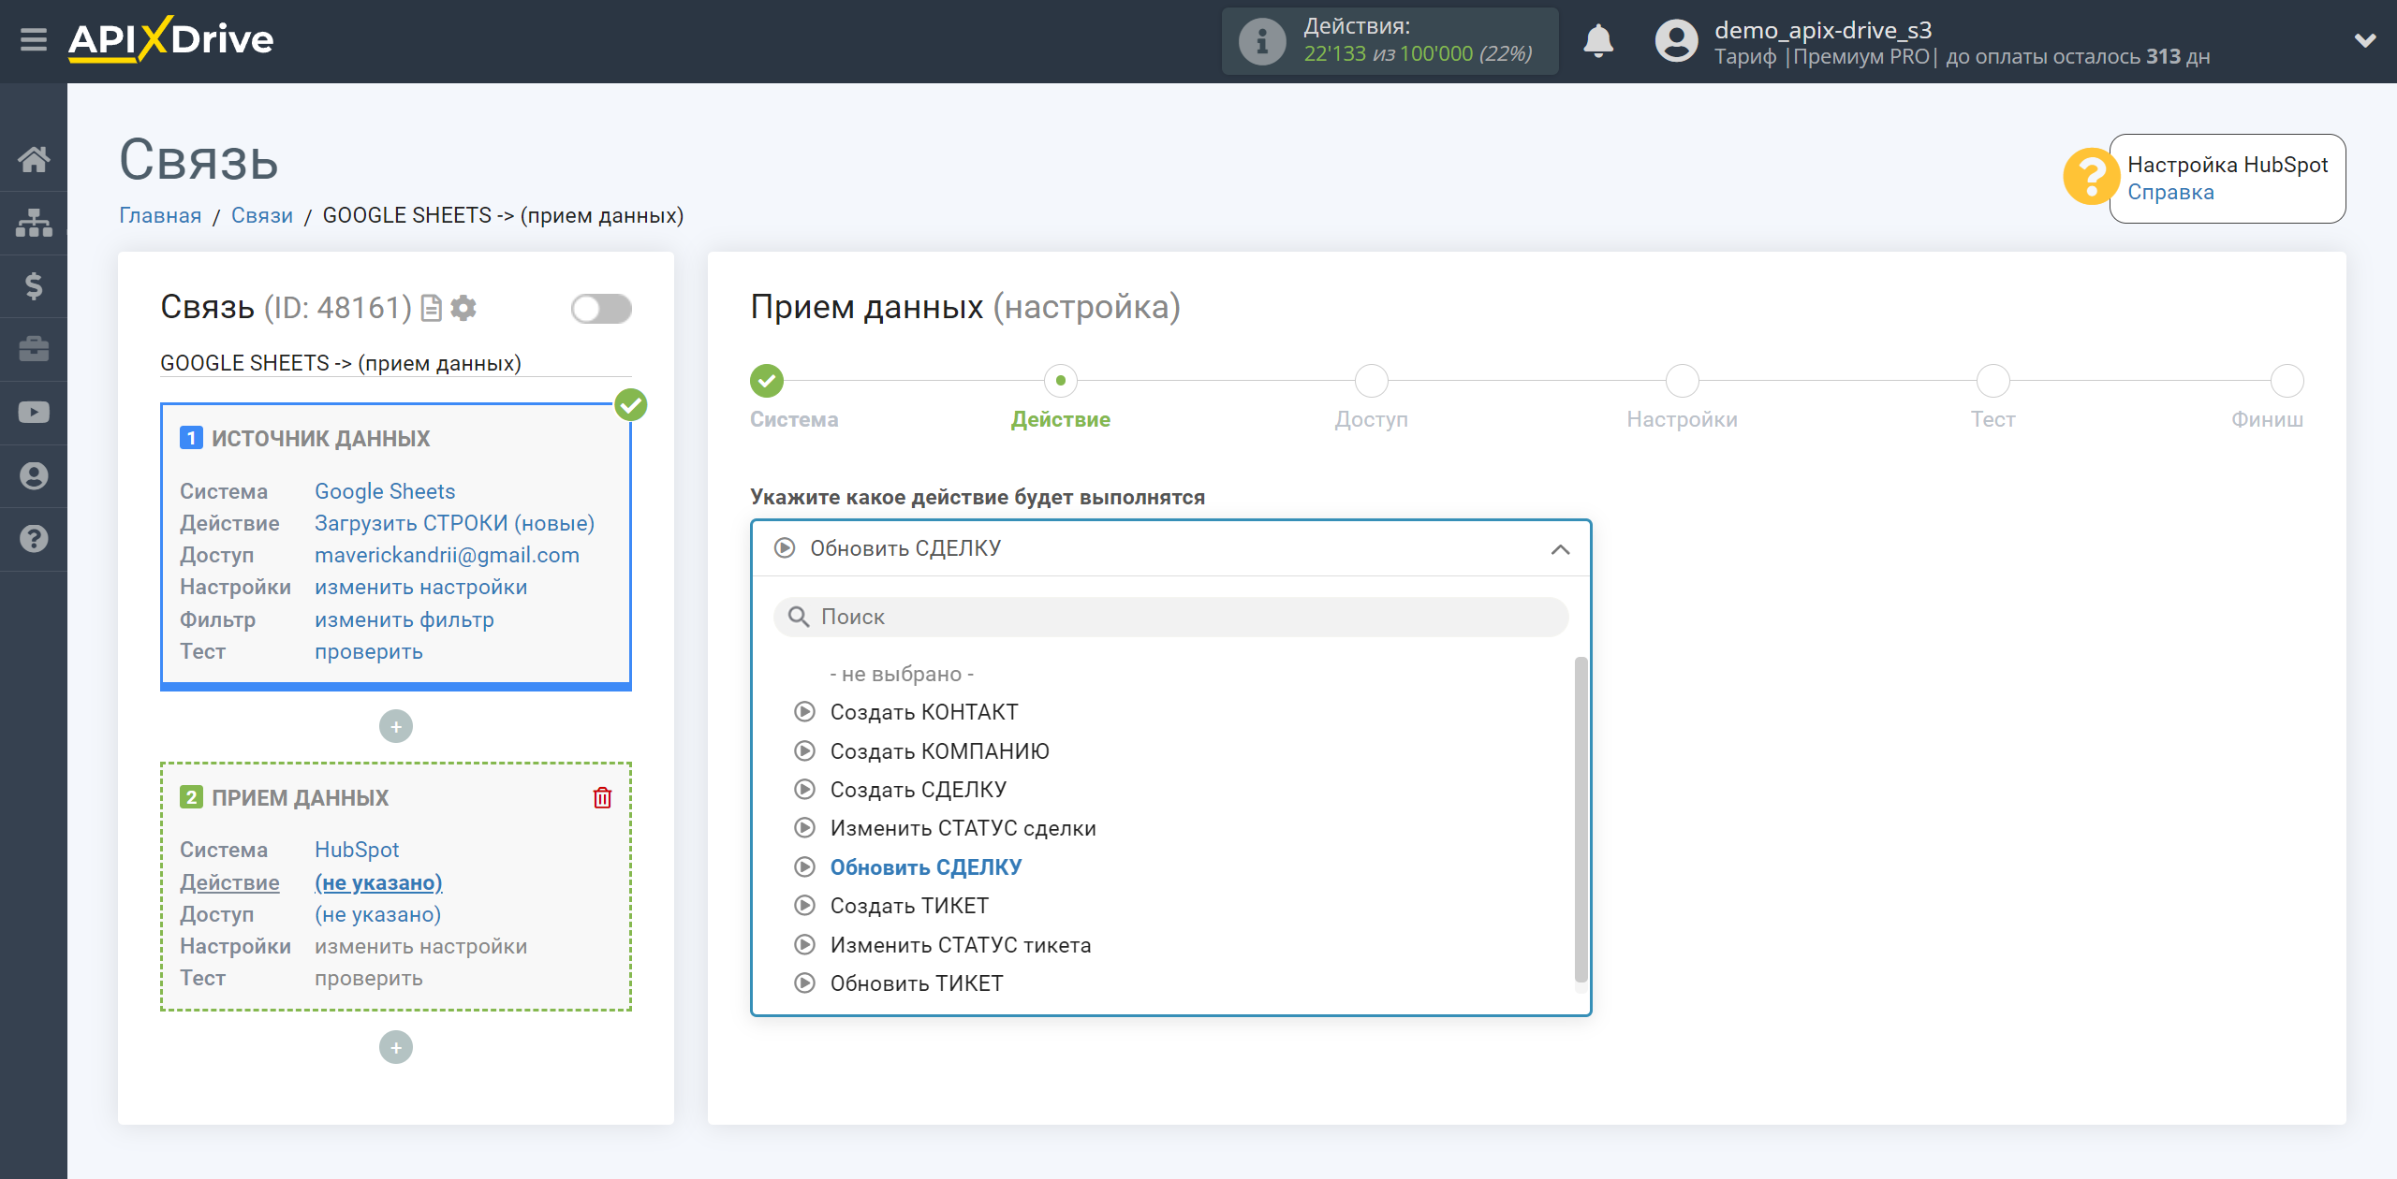
Task: Open Google Sheets system link
Action: point(385,491)
